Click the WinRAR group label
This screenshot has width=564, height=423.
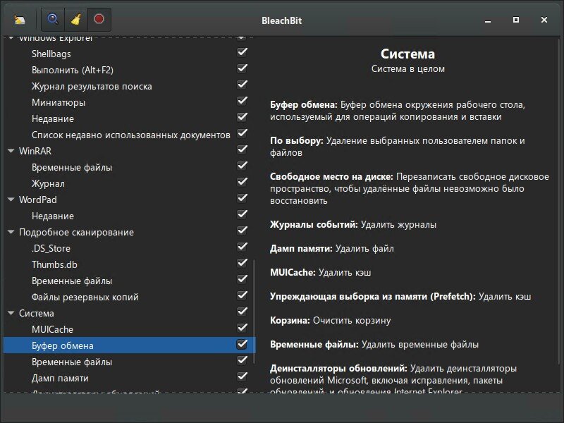[x=35, y=151]
